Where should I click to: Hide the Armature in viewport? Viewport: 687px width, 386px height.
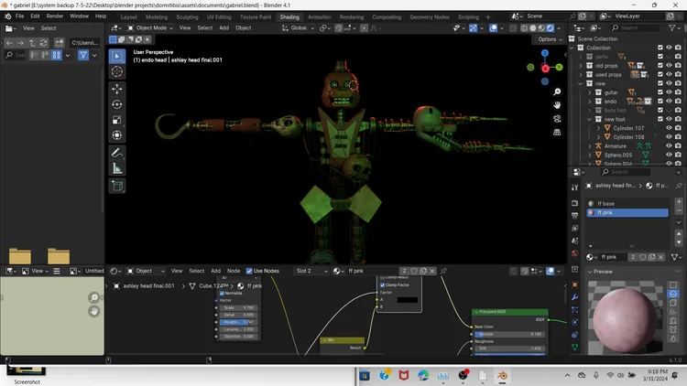pos(669,145)
